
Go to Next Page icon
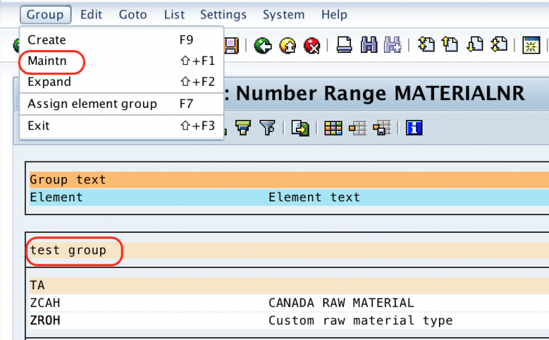click(475, 45)
